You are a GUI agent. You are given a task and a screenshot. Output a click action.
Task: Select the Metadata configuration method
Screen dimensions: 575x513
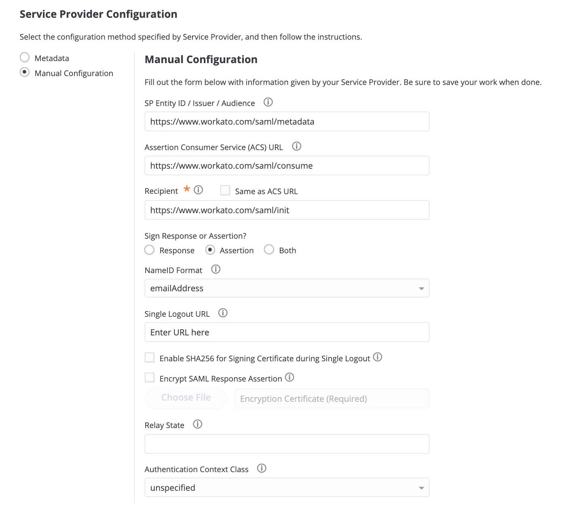(24, 57)
